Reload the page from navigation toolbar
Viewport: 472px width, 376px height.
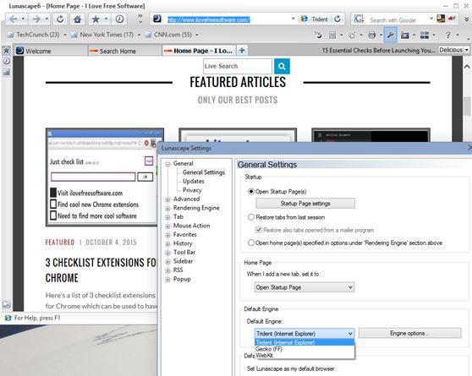coord(60,19)
